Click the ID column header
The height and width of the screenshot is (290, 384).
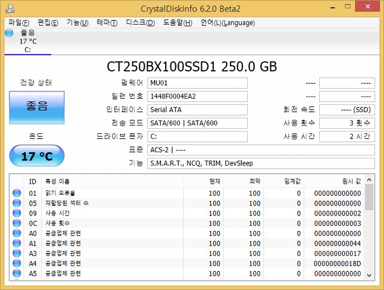pyautogui.click(x=32, y=181)
